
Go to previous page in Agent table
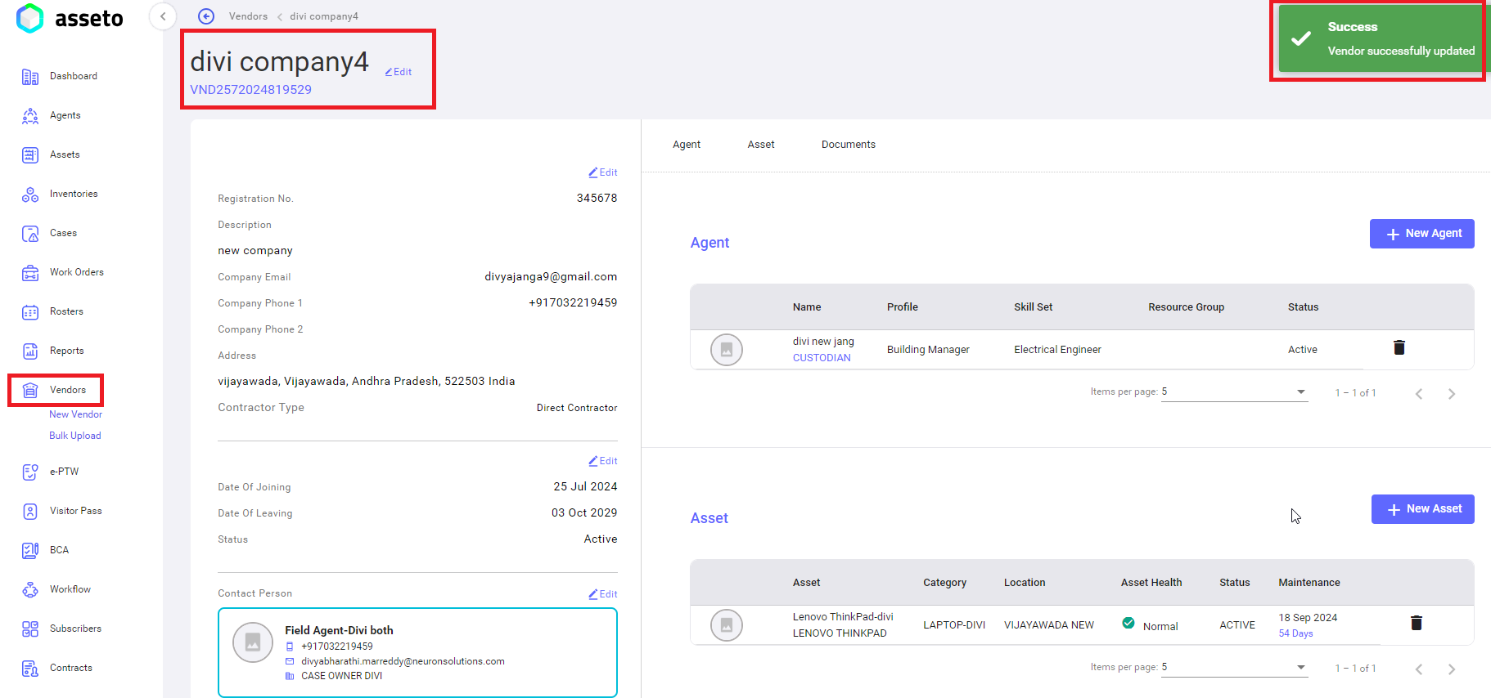1419,394
